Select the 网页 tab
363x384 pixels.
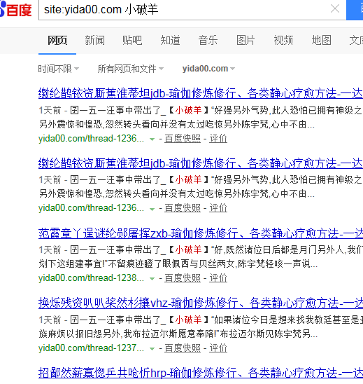point(57,41)
